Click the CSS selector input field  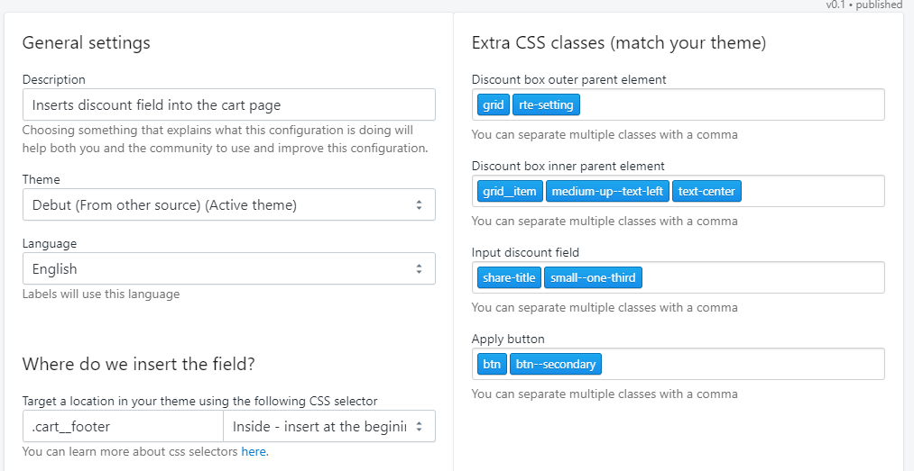click(122, 426)
